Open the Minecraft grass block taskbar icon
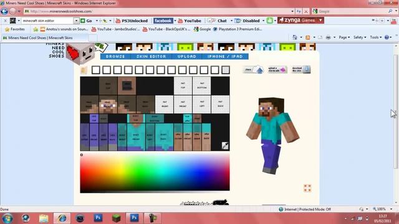The height and width of the screenshot is (224, 399). (117, 218)
